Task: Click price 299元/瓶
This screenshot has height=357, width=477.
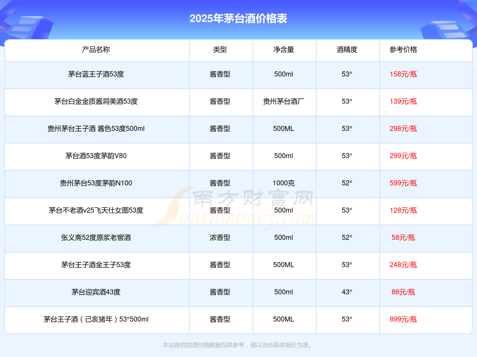Action: click(403, 156)
